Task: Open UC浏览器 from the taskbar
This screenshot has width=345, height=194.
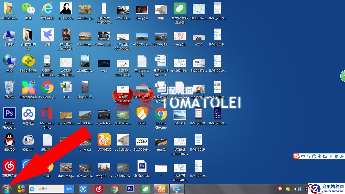Action: [x=161, y=189]
